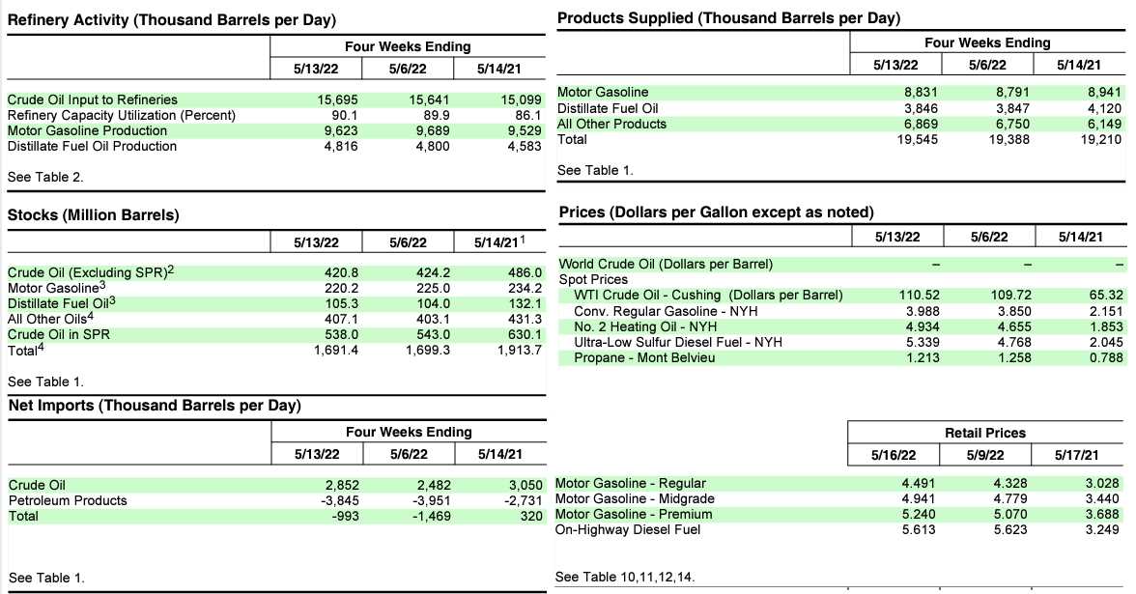
Task: Click the Net Imports section heading
Action: [154, 406]
